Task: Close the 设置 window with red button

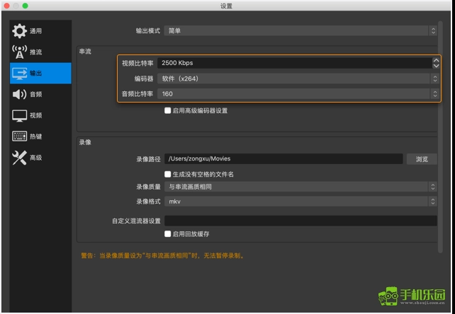Action: (6, 6)
